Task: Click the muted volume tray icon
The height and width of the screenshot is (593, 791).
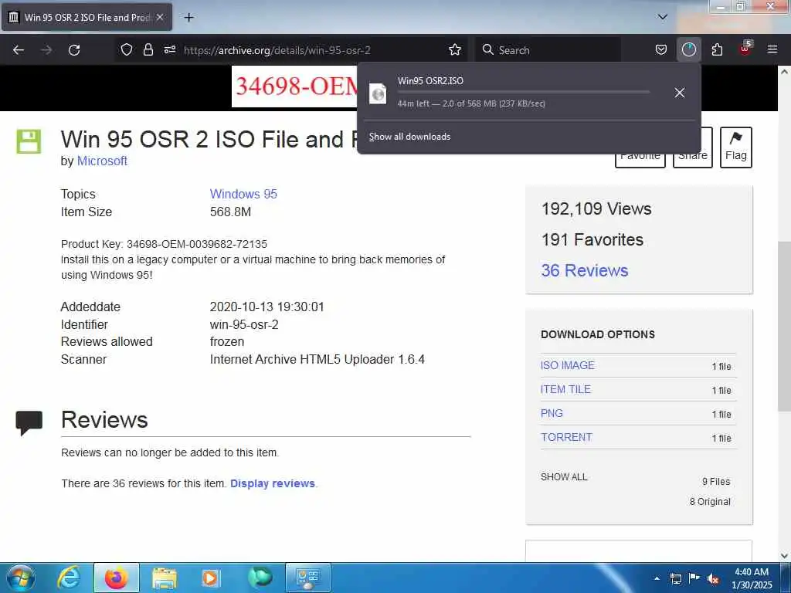Action: [x=713, y=579]
